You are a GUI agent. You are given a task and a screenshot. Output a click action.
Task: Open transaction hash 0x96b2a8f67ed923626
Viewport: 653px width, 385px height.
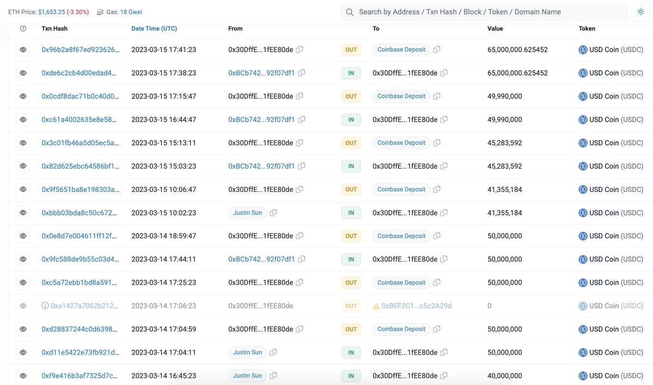(79, 49)
